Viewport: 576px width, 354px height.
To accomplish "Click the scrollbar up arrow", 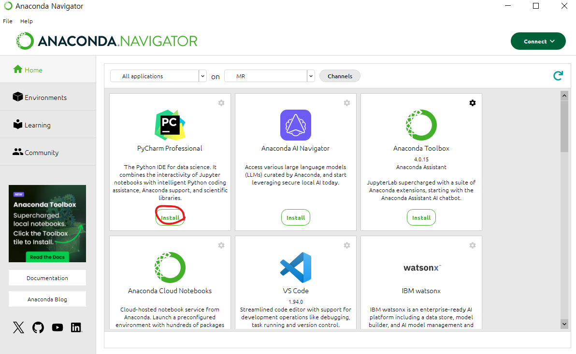I will (564, 96).
